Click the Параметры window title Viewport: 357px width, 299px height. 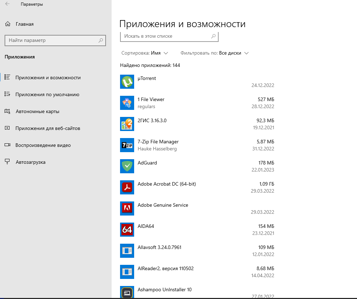pos(32,4)
